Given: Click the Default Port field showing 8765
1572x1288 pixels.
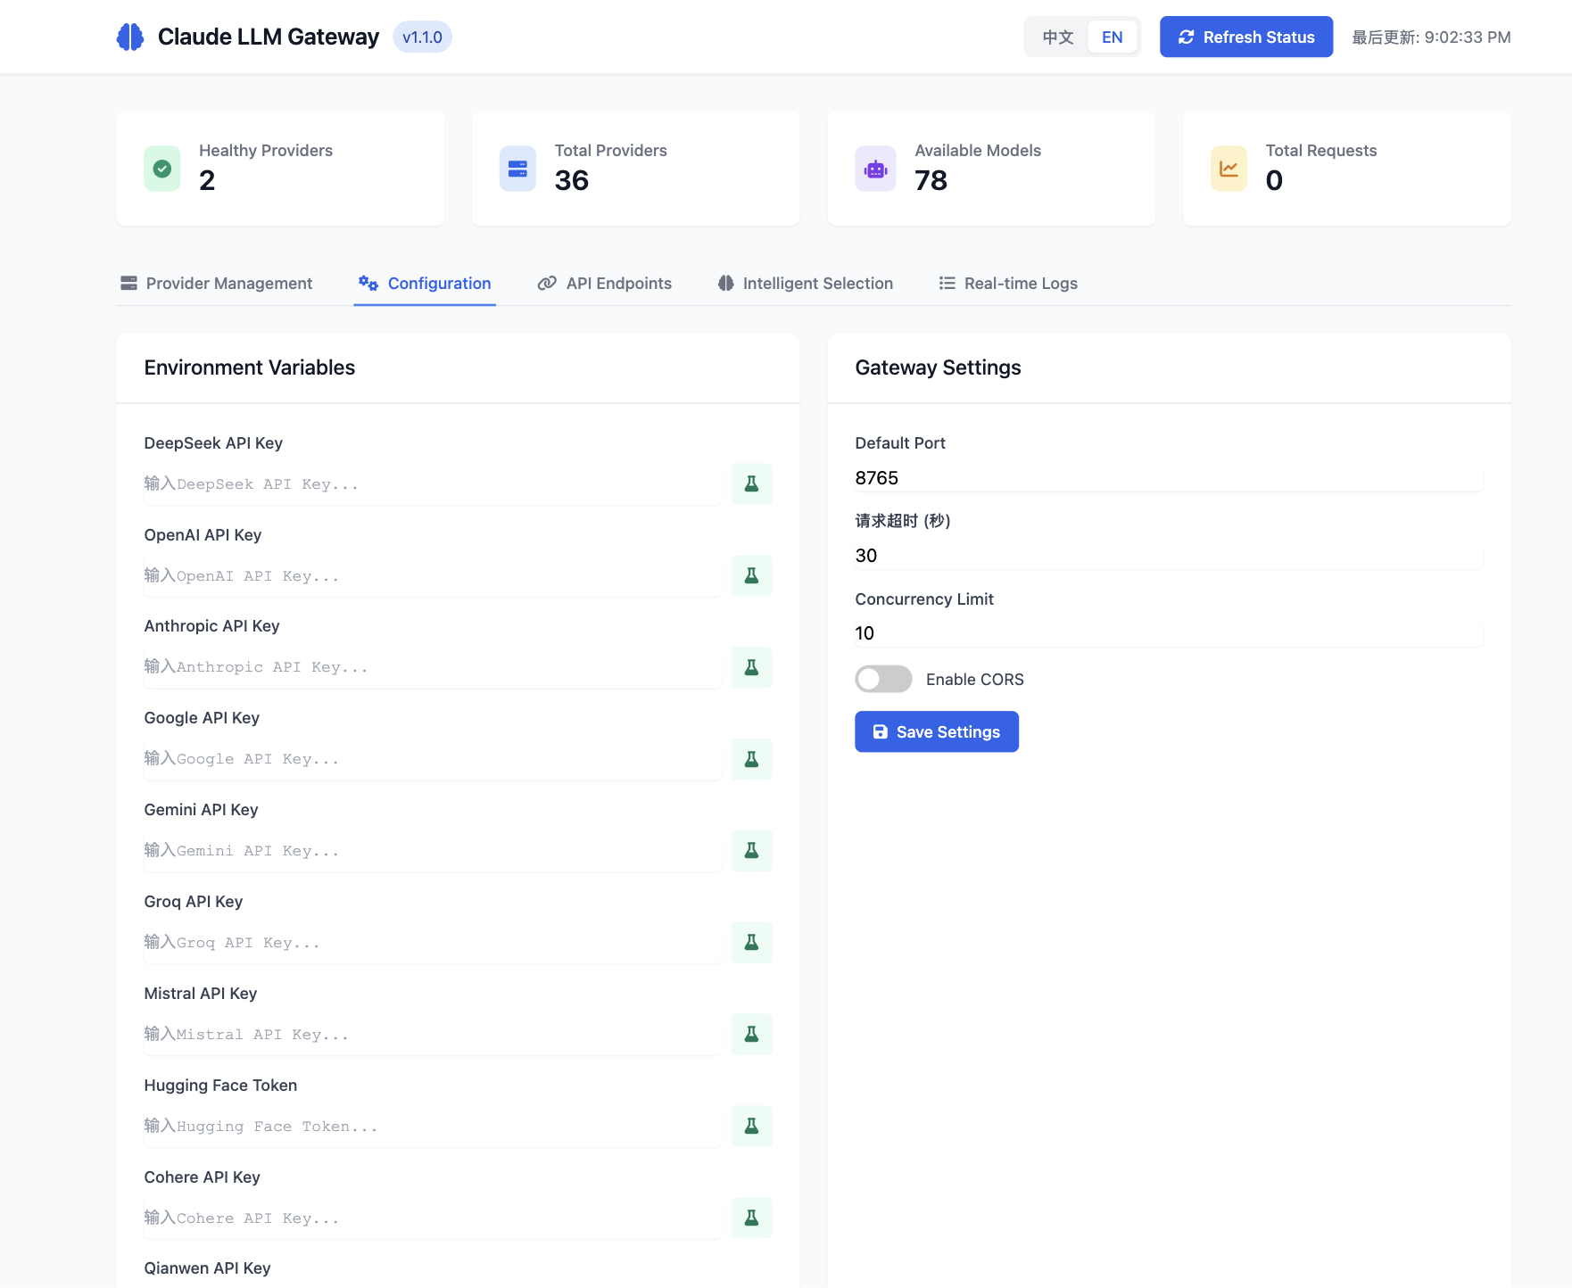Looking at the screenshot, I should click(1169, 478).
